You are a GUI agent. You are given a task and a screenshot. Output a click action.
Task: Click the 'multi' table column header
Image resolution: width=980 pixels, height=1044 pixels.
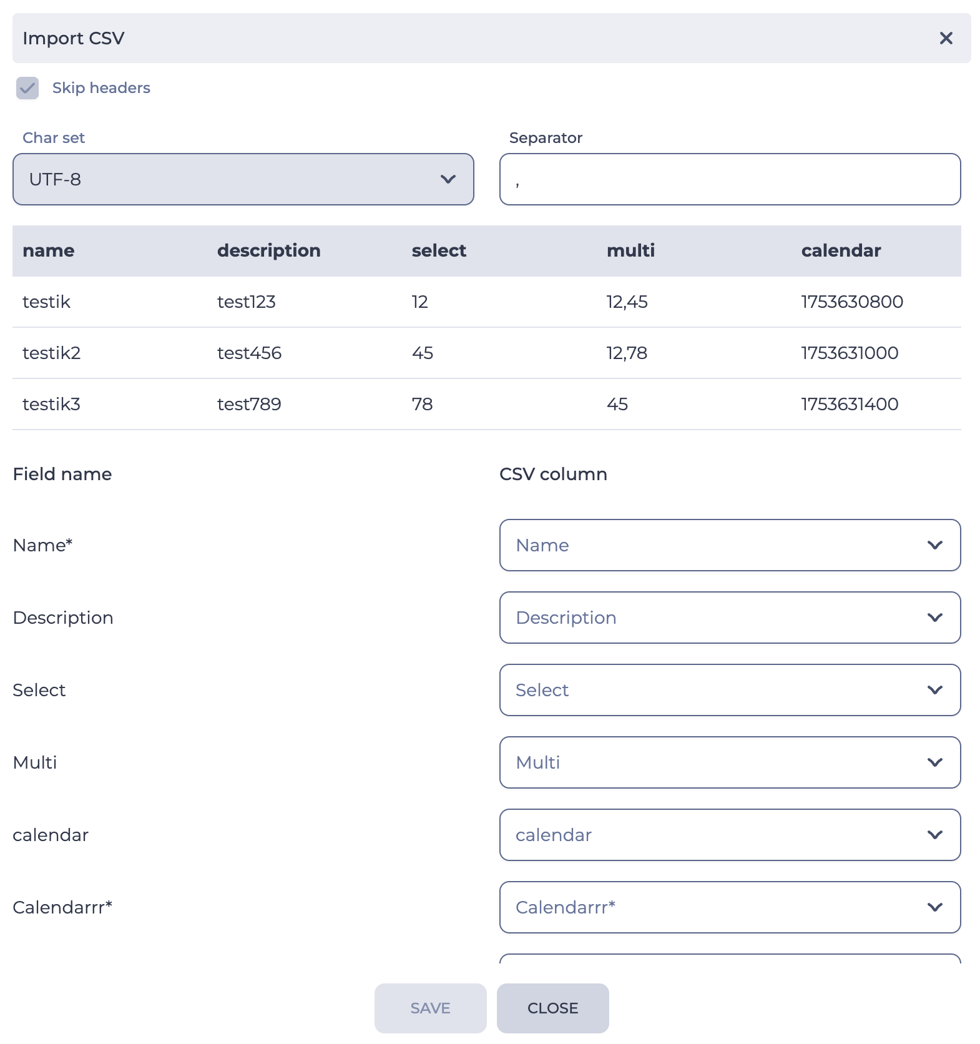point(631,251)
